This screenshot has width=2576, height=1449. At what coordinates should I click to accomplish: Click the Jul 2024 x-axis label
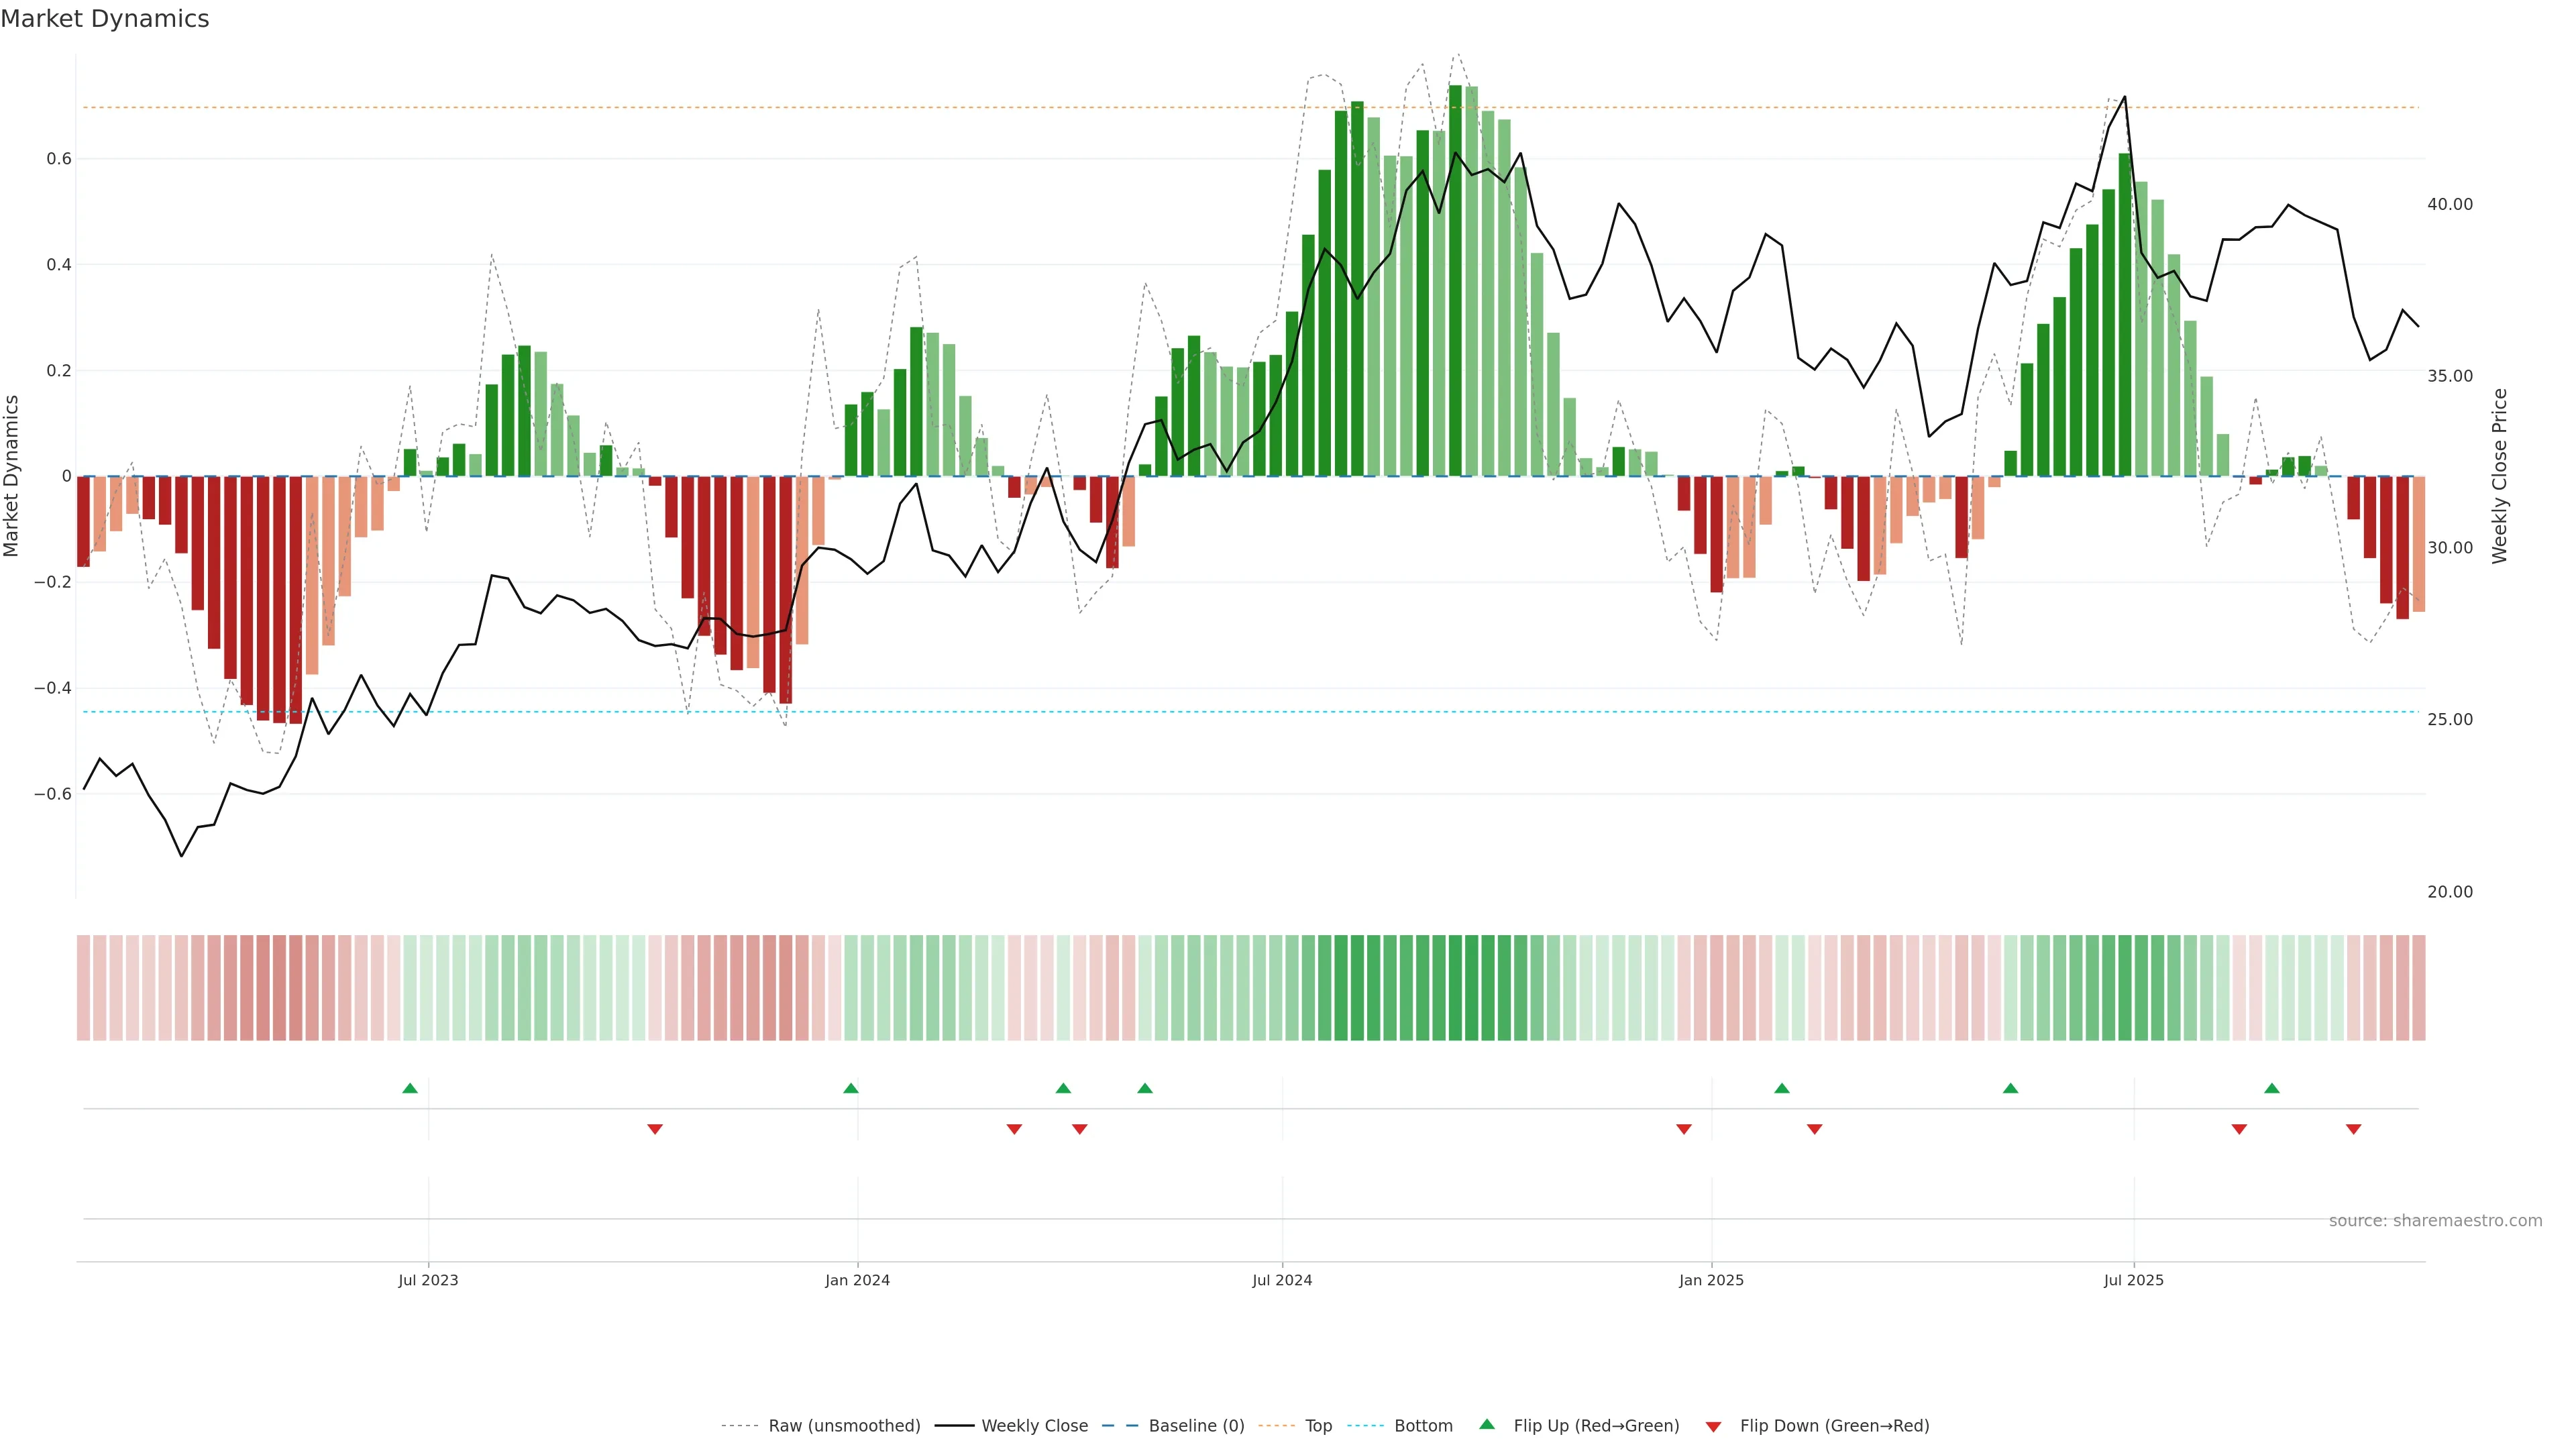[1282, 1280]
